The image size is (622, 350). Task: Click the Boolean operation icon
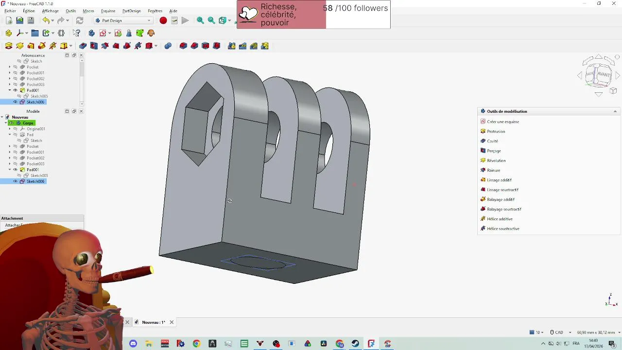pos(168,46)
